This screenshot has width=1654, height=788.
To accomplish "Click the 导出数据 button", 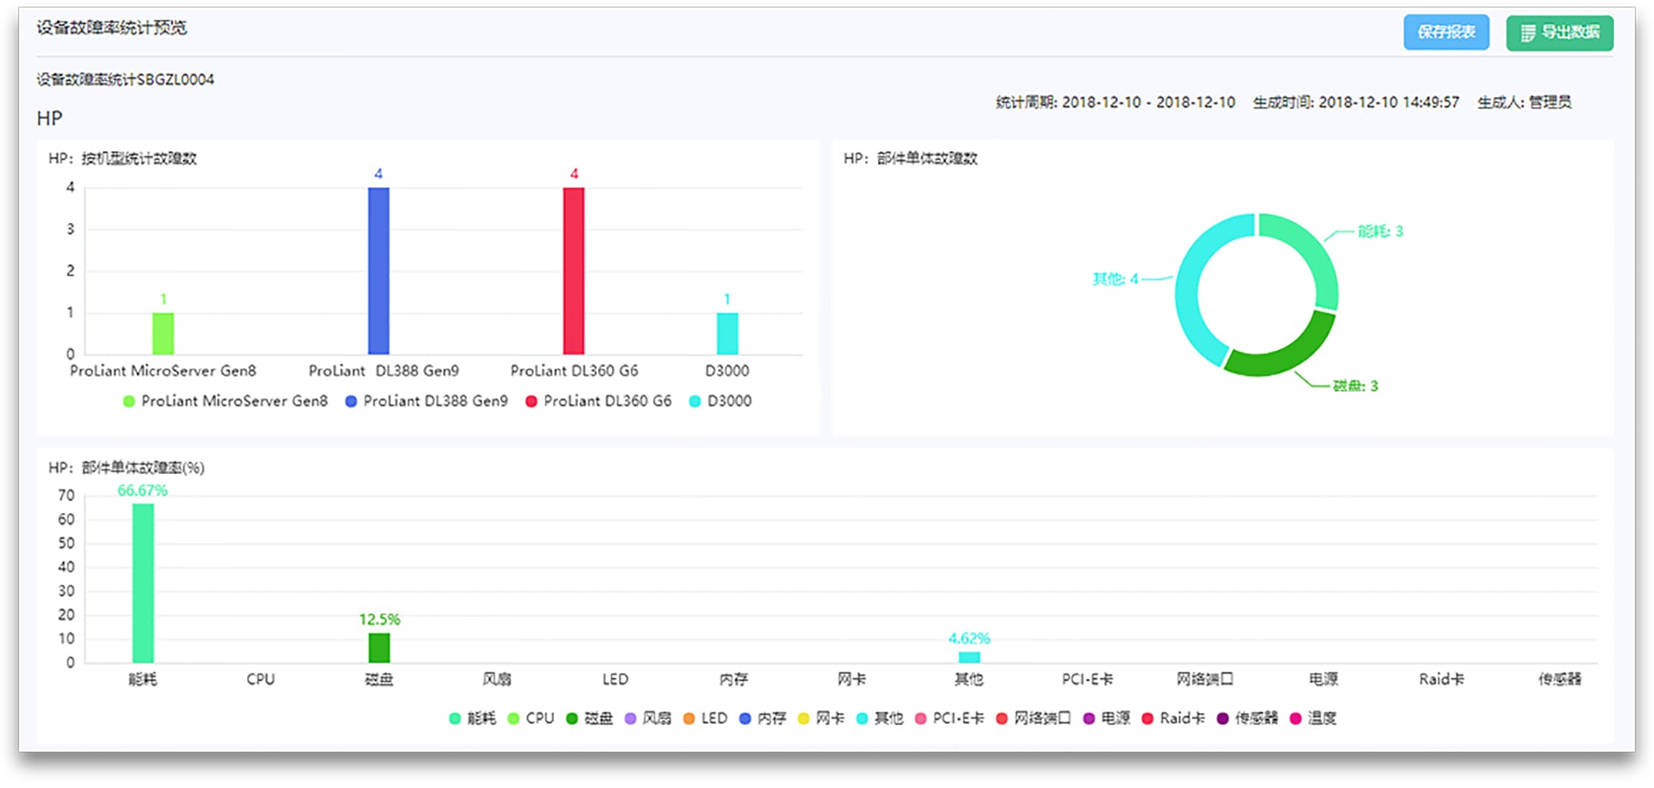I will point(1559,33).
